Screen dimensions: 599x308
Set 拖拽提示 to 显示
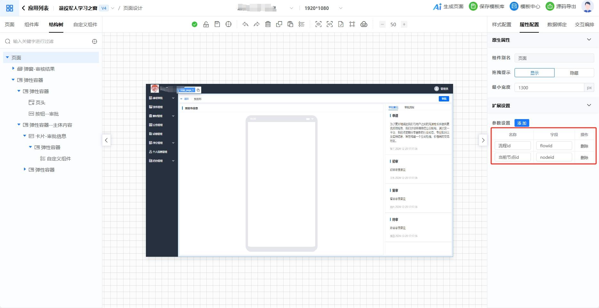534,73
